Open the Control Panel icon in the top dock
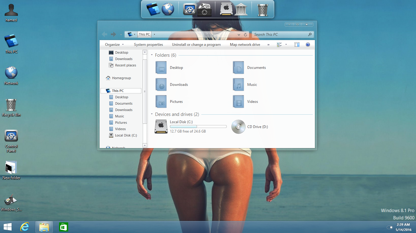 189,9
